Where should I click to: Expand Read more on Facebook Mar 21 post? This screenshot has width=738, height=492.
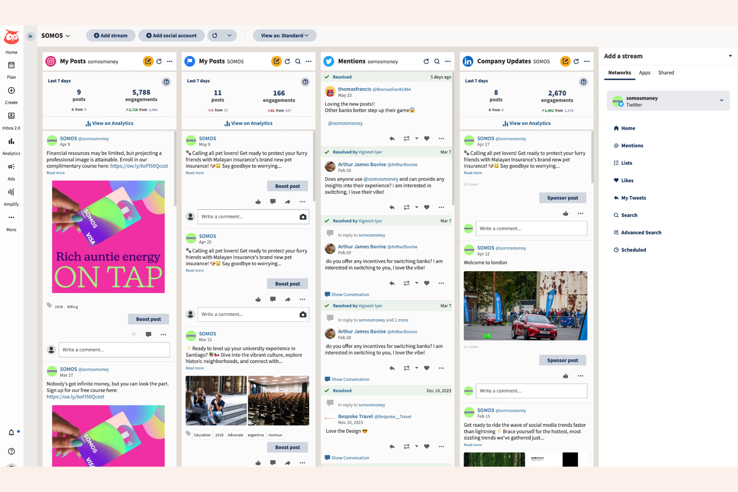point(194,368)
